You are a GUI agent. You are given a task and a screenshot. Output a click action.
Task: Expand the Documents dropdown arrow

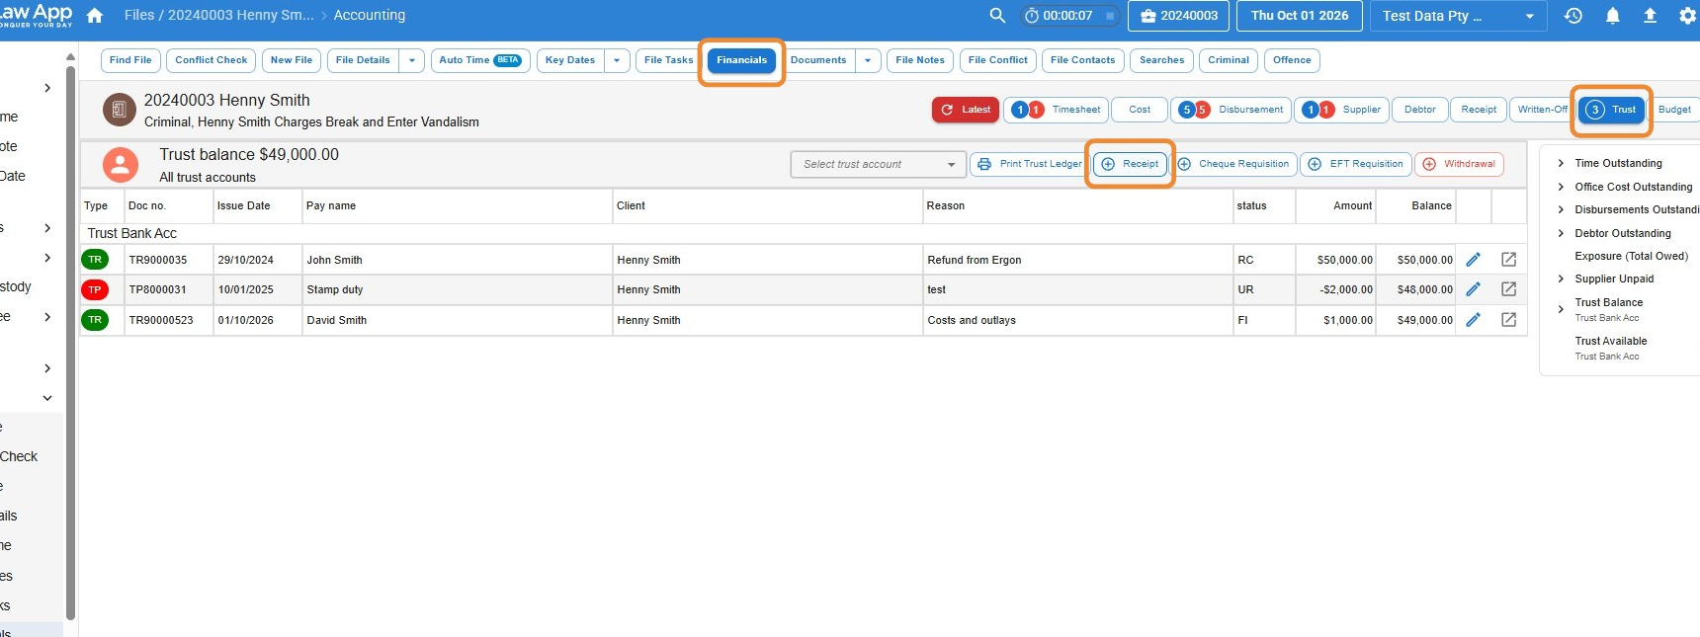pos(868,60)
